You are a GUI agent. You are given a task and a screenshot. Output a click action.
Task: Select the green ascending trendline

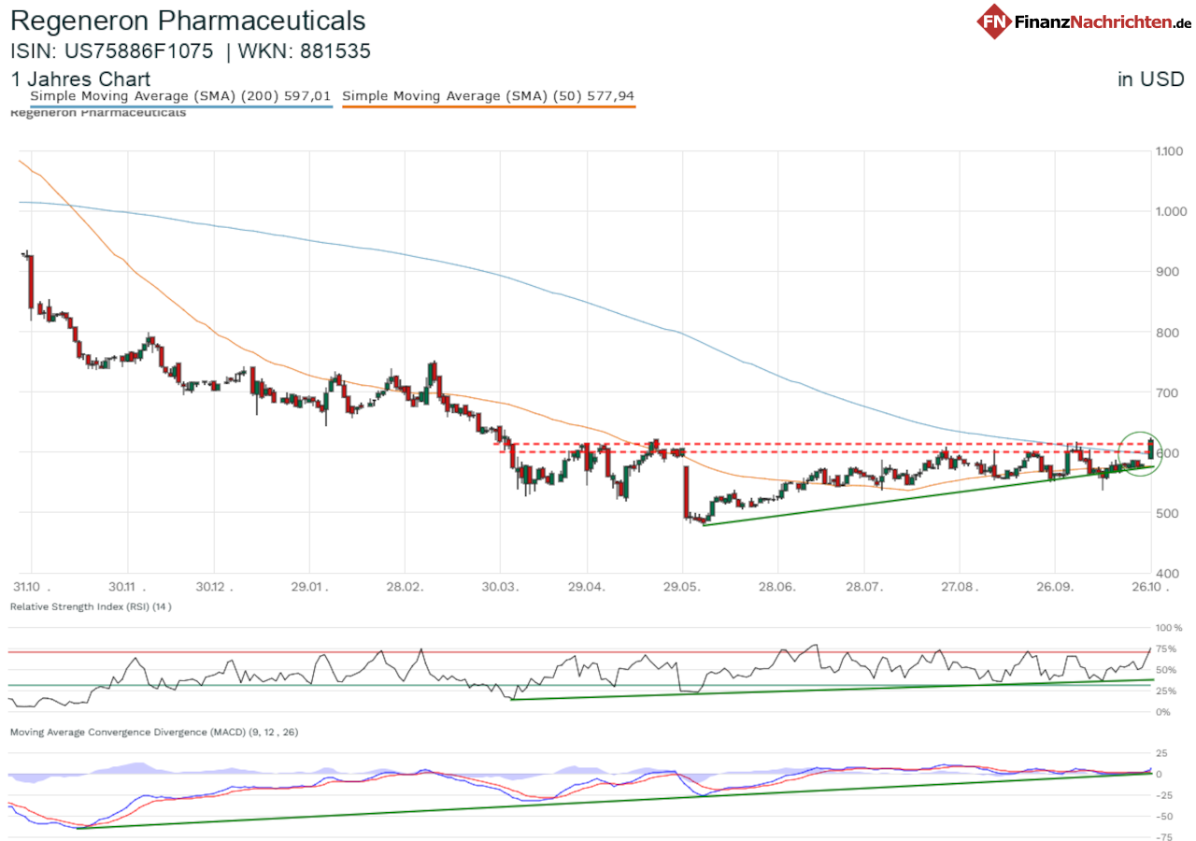[888, 500]
